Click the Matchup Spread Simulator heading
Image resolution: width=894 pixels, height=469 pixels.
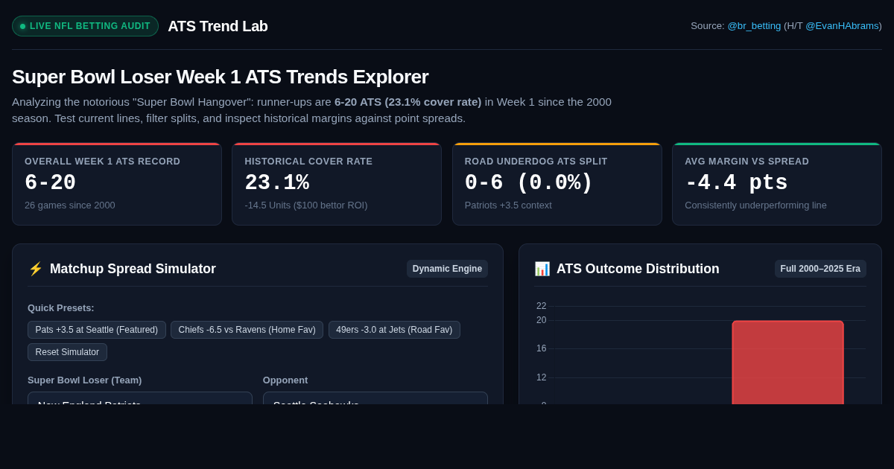coord(133,269)
